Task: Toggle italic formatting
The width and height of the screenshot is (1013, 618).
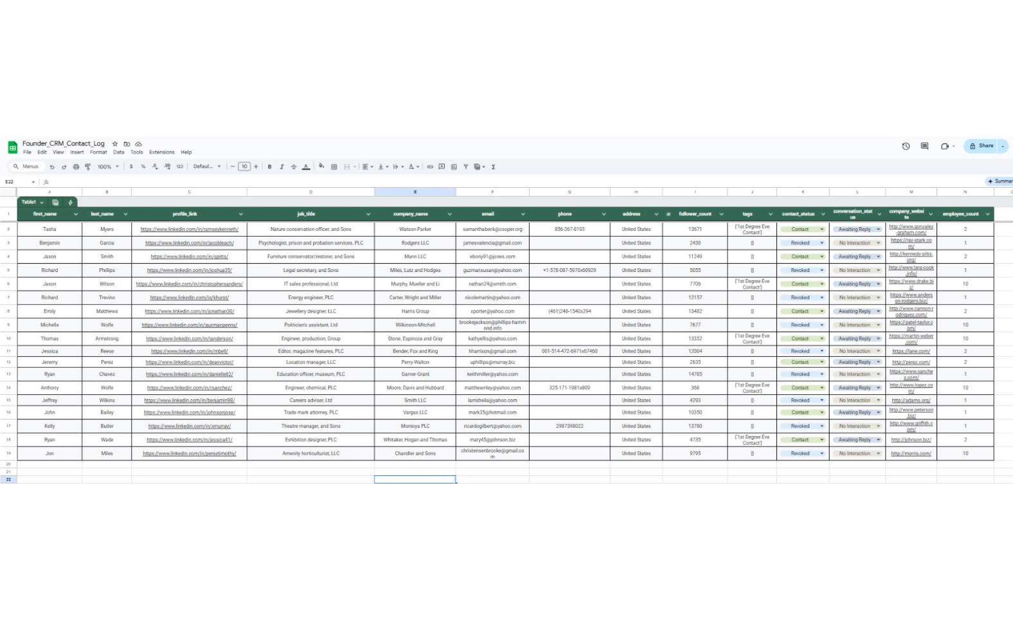Action: pyautogui.click(x=282, y=167)
